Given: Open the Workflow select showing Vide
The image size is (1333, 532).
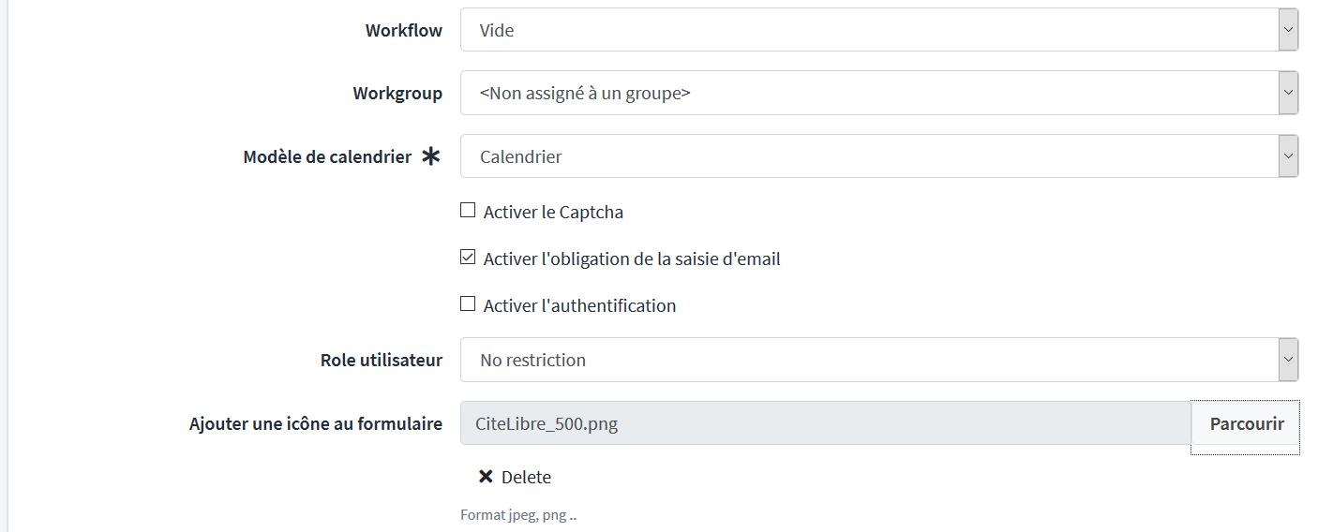Looking at the screenshot, I should (867, 30).
